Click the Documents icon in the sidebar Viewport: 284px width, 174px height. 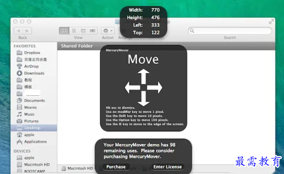coord(19,100)
